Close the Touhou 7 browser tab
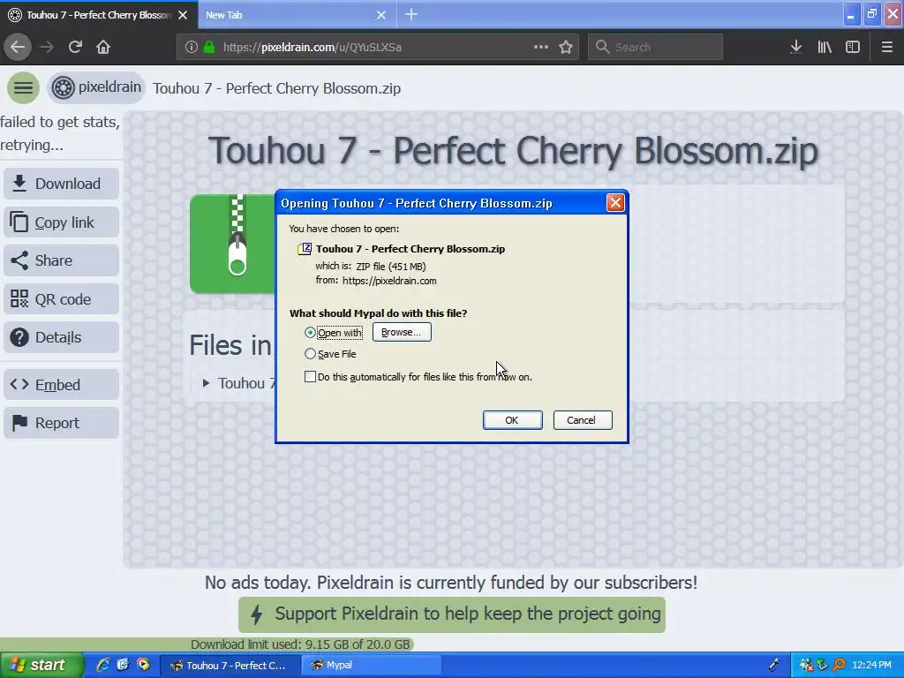Screen dimensions: 904x678 tap(183, 15)
